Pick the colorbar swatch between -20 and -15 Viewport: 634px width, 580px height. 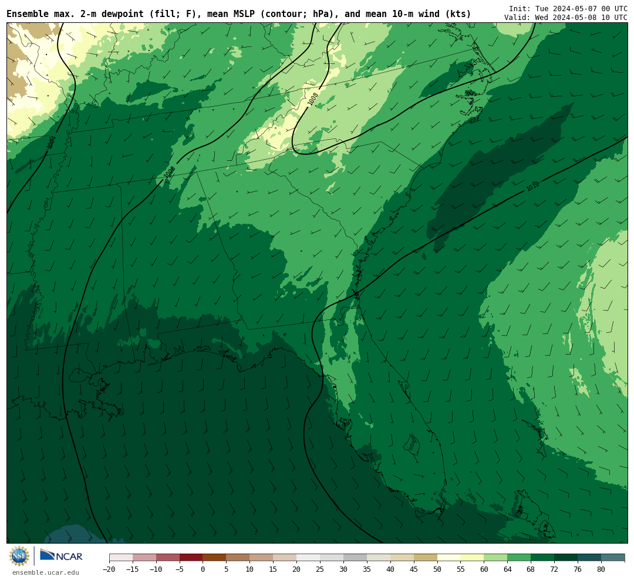click(121, 557)
